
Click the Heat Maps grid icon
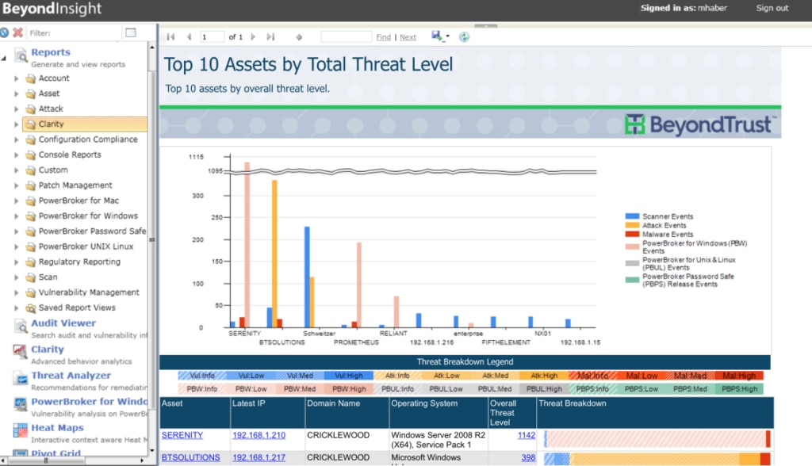pyautogui.click(x=20, y=430)
